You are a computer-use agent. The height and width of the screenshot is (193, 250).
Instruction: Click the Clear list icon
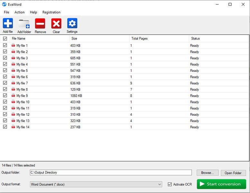56,23
